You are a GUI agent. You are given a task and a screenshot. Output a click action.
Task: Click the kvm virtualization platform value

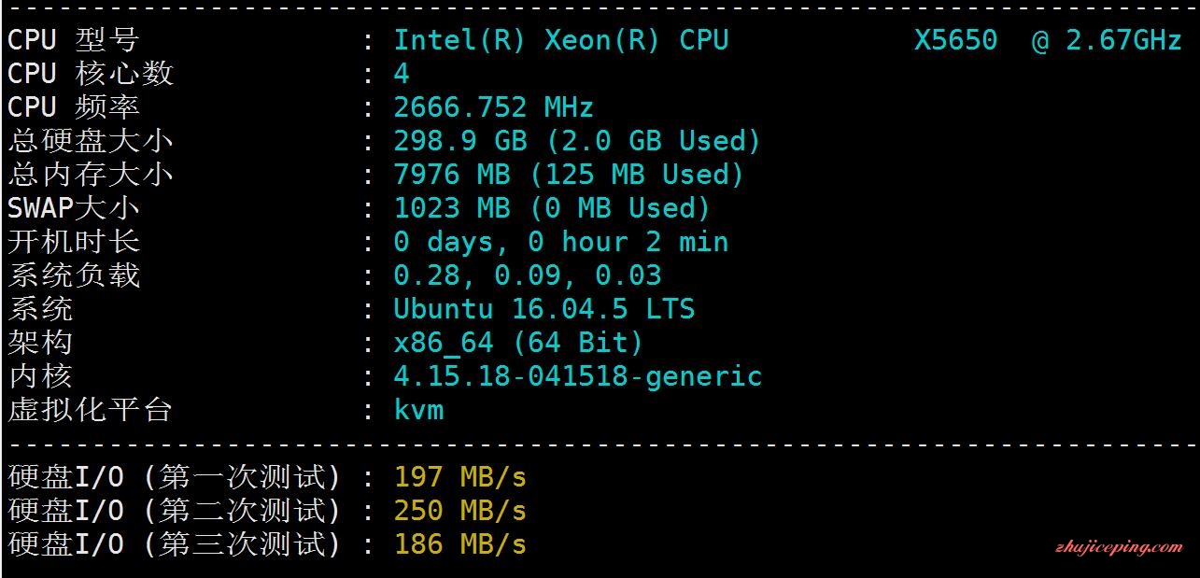pyautogui.click(x=418, y=410)
